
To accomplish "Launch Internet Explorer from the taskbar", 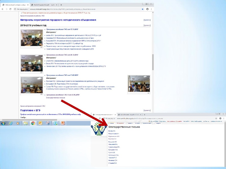I will [x=10, y=123].
